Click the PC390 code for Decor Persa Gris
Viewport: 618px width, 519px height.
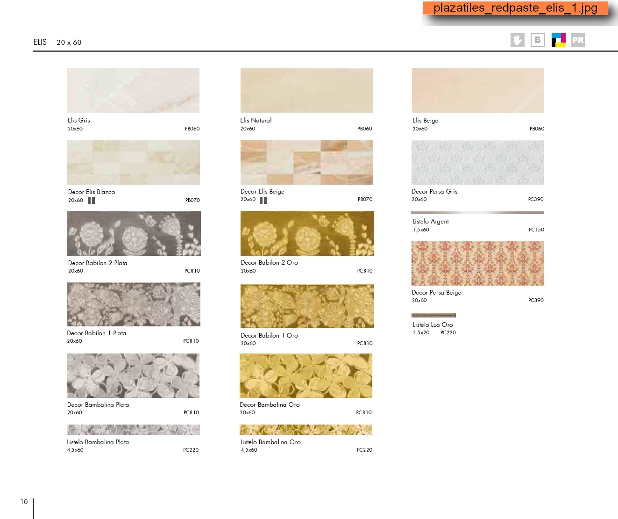pyautogui.click(x=536, y=199)
